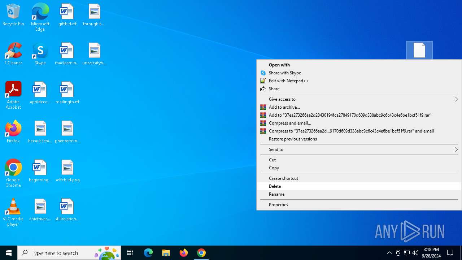Switch to Chrome in taskbar
This screenshot has height=260, width=462.
201,253
